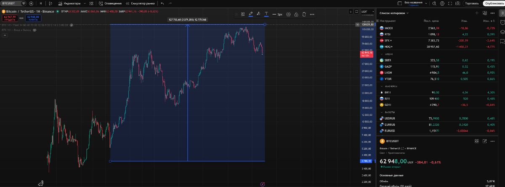Viewport: 505px width, 187px height.
Task: Open the Индикаторы menu
Action: pos(70,3)
